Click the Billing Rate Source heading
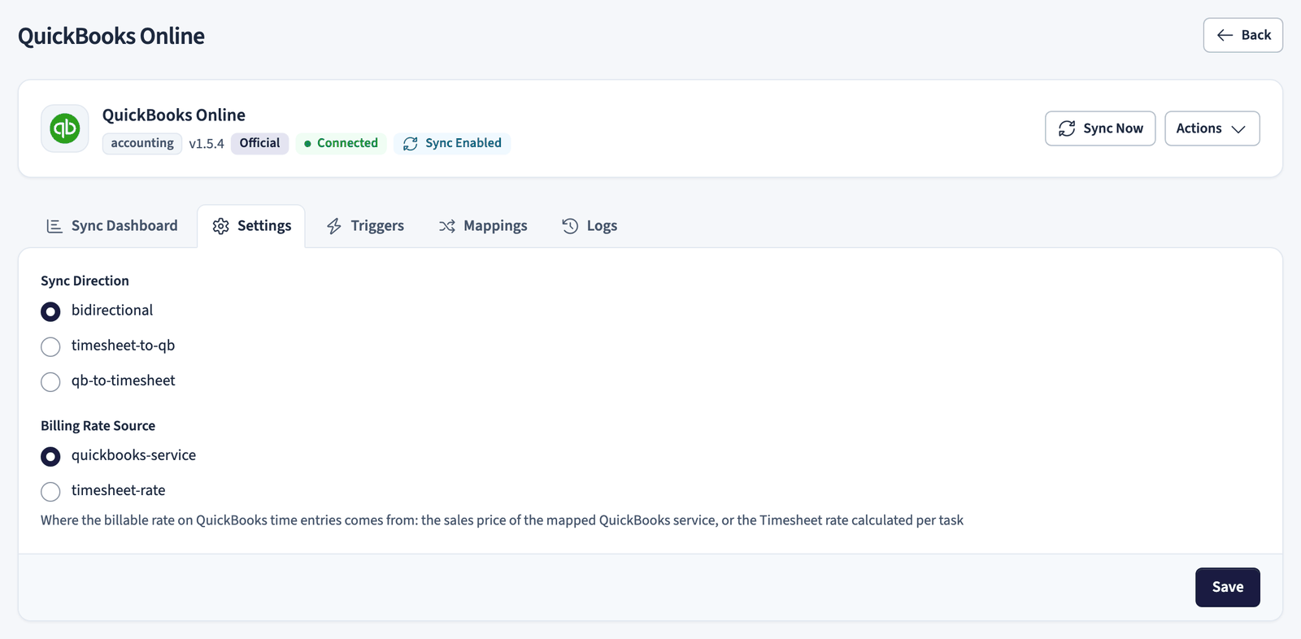The image size is (1301, 639). [x=98, y=425]
